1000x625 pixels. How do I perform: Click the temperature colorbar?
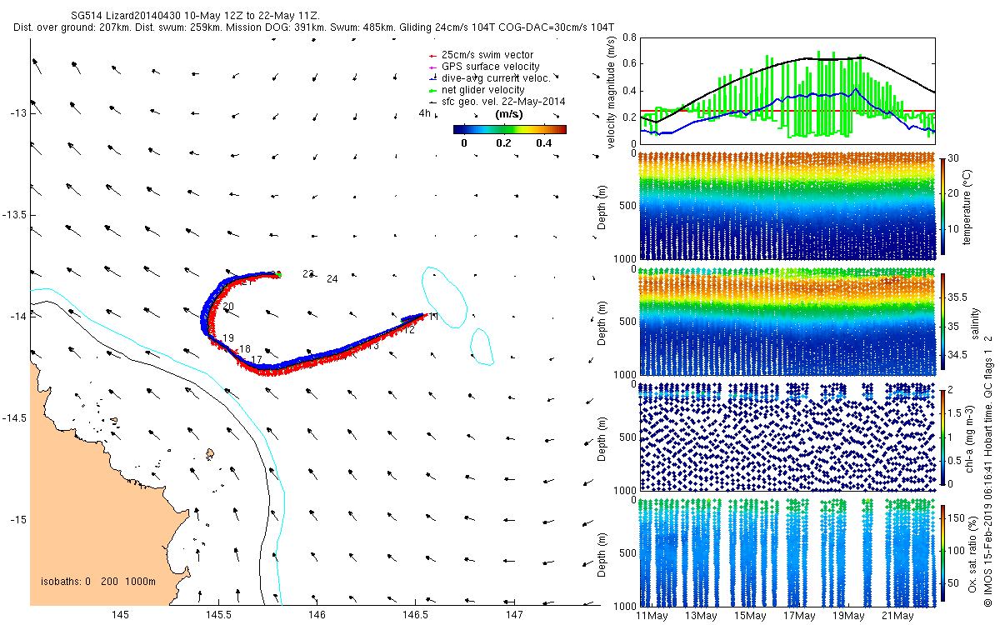pos(943,206)
